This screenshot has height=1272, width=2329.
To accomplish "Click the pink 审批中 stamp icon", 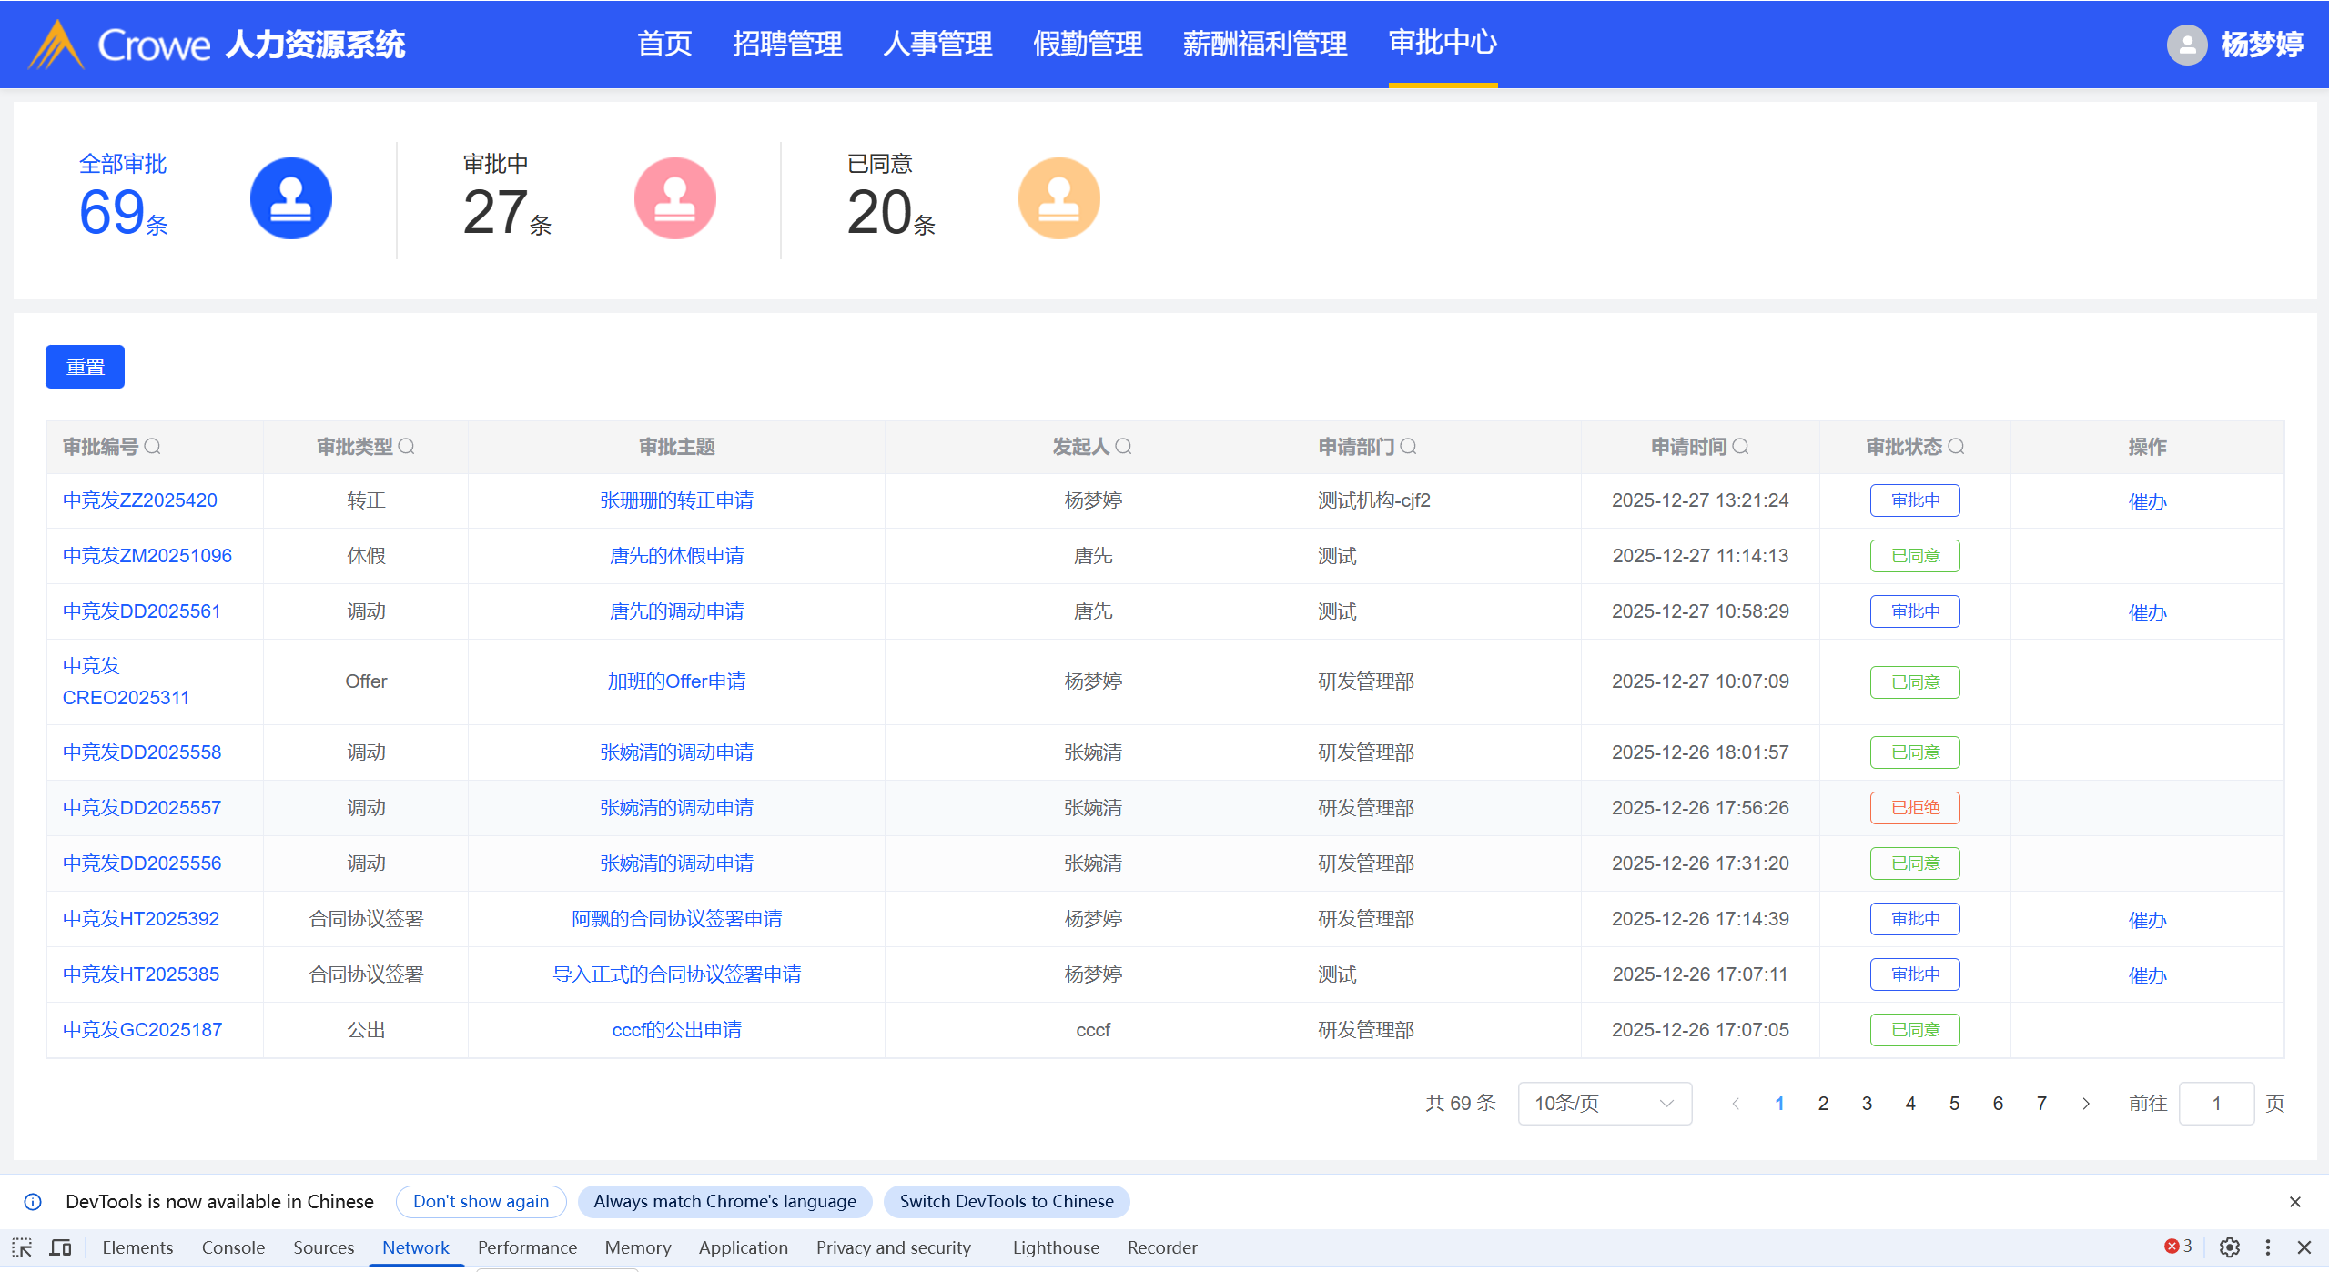I will click(x=674, y=198).
